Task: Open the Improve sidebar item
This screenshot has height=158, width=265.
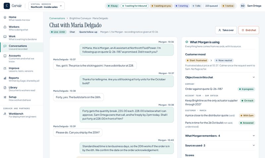Action: pos(22,69)
